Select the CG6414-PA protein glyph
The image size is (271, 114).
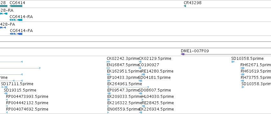pyautogui.click(x=16, y=34)
